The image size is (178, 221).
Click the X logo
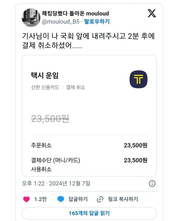click(x=152, y=13)
